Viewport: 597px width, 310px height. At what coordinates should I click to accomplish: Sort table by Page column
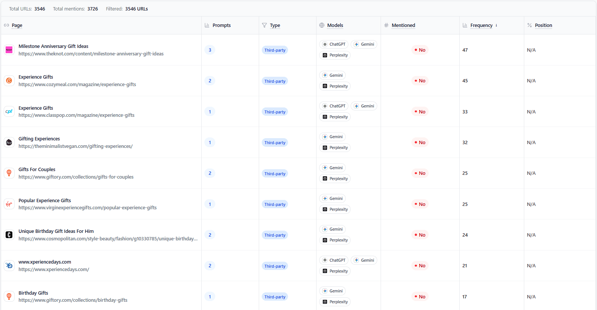click(x=17, y=25)
